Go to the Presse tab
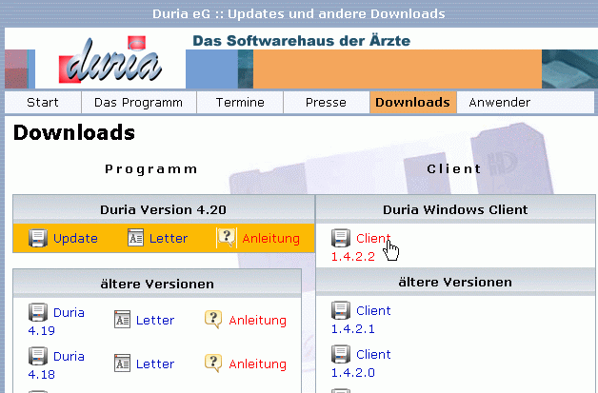598x393 pixels. pos(326,103)
